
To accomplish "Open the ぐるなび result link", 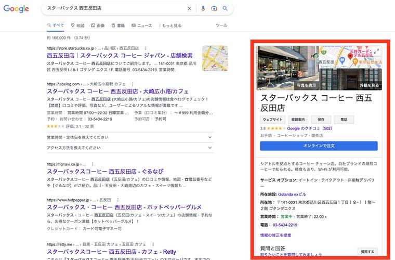I will pos(106,171).
